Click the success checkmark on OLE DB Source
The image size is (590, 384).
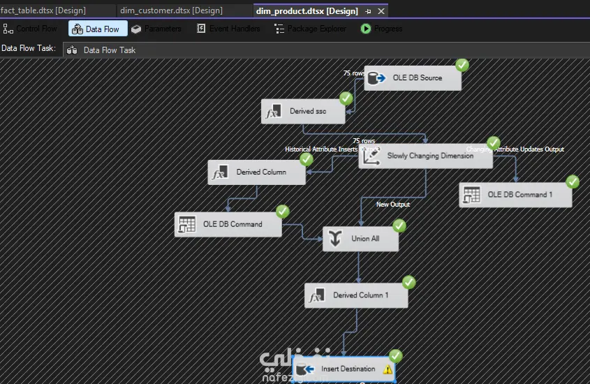click(462, 65)
